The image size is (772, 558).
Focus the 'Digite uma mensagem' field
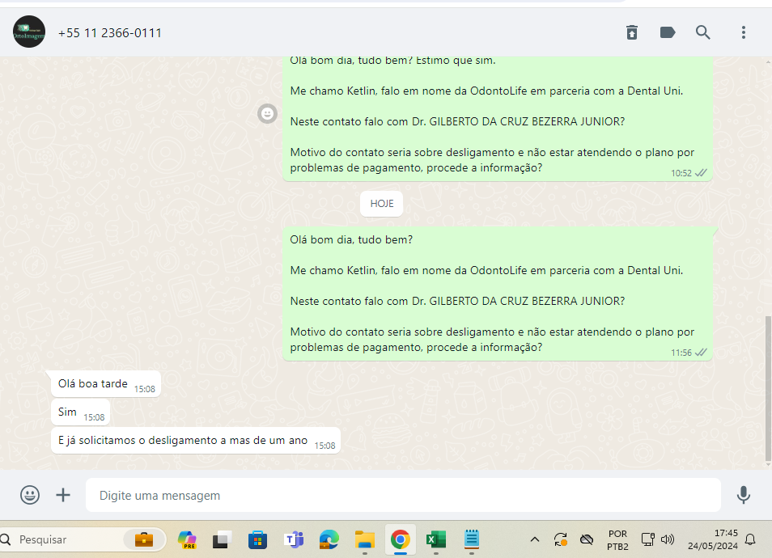coord(403,495)
